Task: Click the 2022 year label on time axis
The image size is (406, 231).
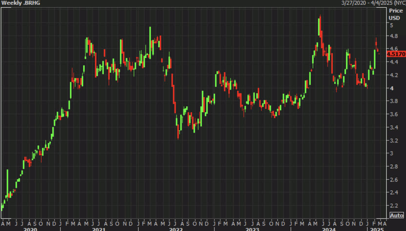Action: click(176, 229)
